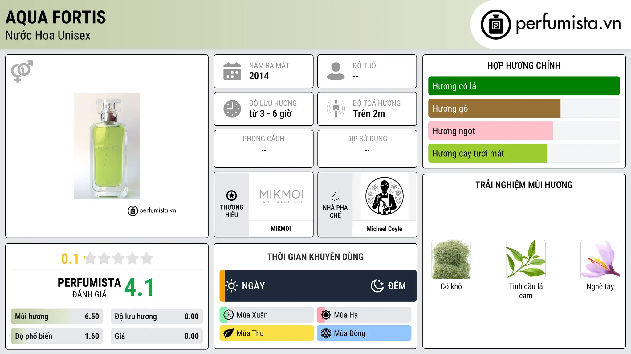Click the Hương gỗ accord bar
The image size is (631, 354).
[524, 108]
